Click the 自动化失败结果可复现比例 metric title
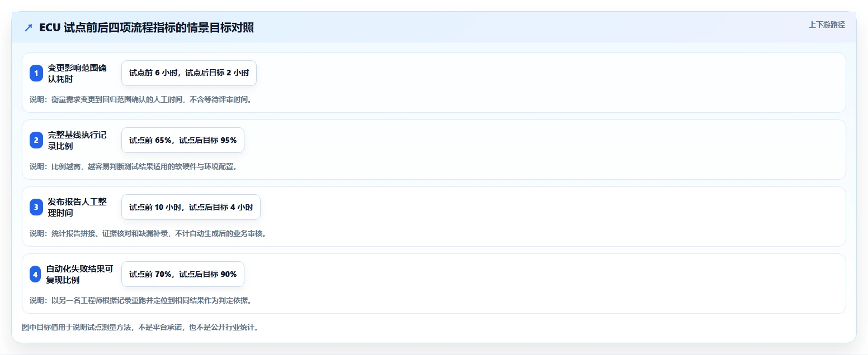Image resolution: width=868 pixels, height=355 pixels. click(x=79, y=274)
